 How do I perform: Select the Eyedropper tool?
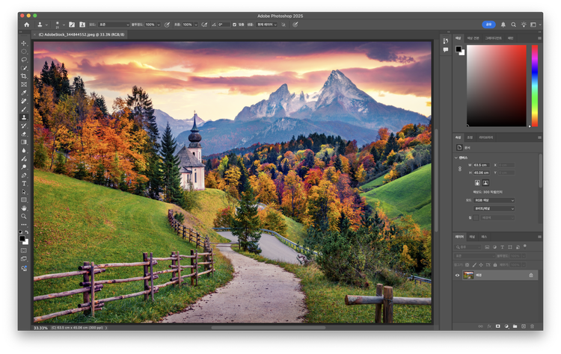click(24, 93)
